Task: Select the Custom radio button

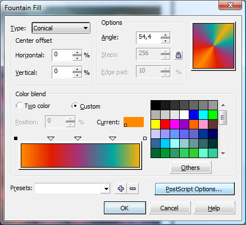Action: tap(75, 106)
